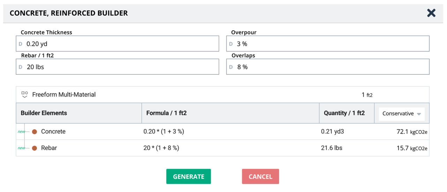This screenshot has width=447, height=192.
Task: Close the Concrete, Reinforced Builder dialog
Action: 431,13
